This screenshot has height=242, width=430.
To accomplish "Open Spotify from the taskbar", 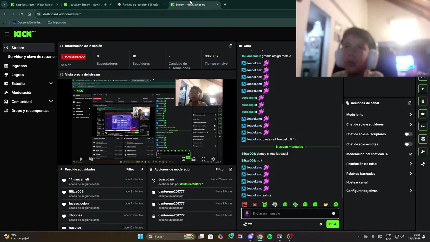I will 270,237.
